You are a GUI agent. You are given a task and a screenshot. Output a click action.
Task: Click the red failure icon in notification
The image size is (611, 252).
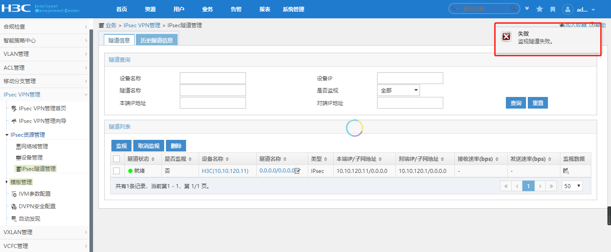506,37
